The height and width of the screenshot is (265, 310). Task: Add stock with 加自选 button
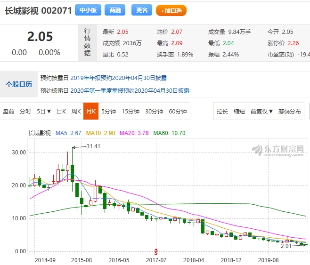pos(171,10)
